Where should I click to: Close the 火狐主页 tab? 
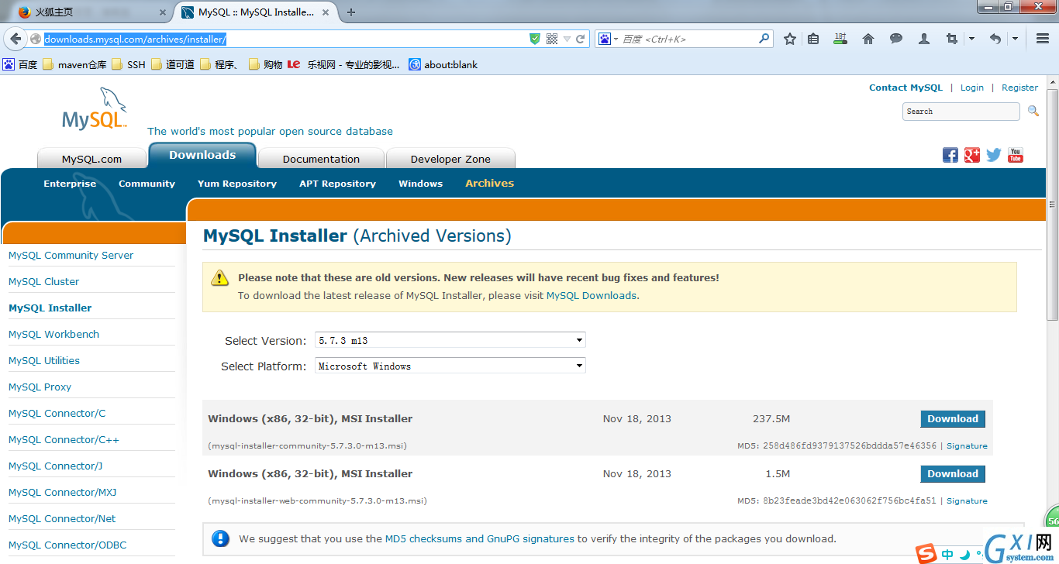pos(163,12)
